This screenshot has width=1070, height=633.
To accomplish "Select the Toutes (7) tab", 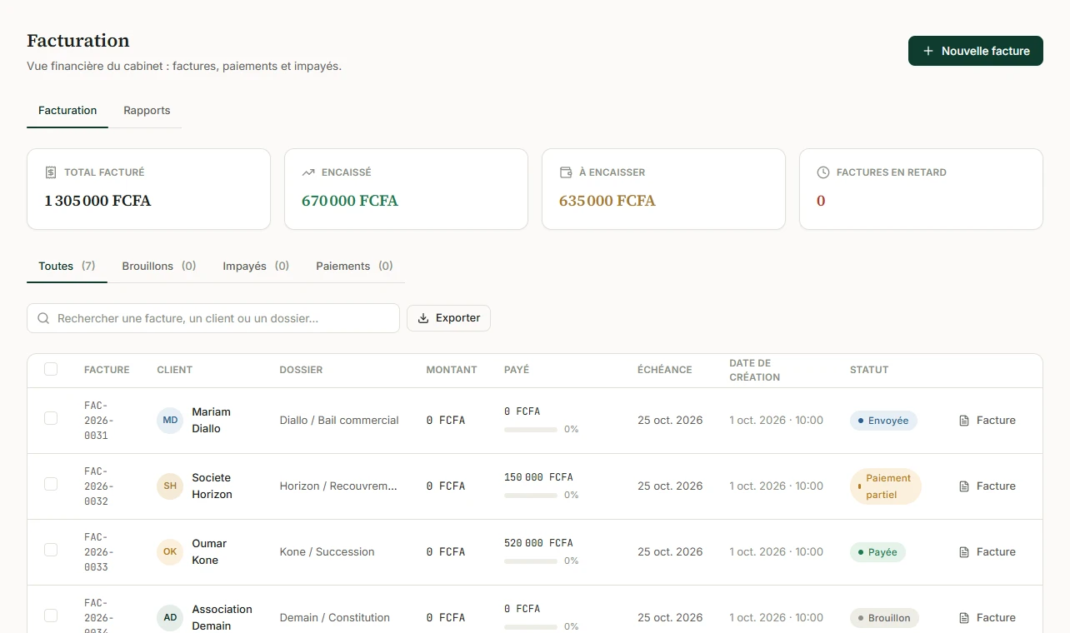I will coord(67,267).
